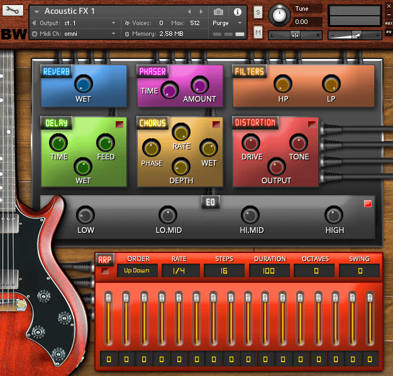The width and height of the screenshot is (393, 376).
Task: Minimize the instrument with the minus button
Action: click(389, 15)
